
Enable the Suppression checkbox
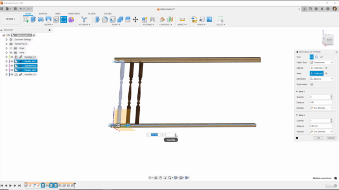click(x=312, y=84)
